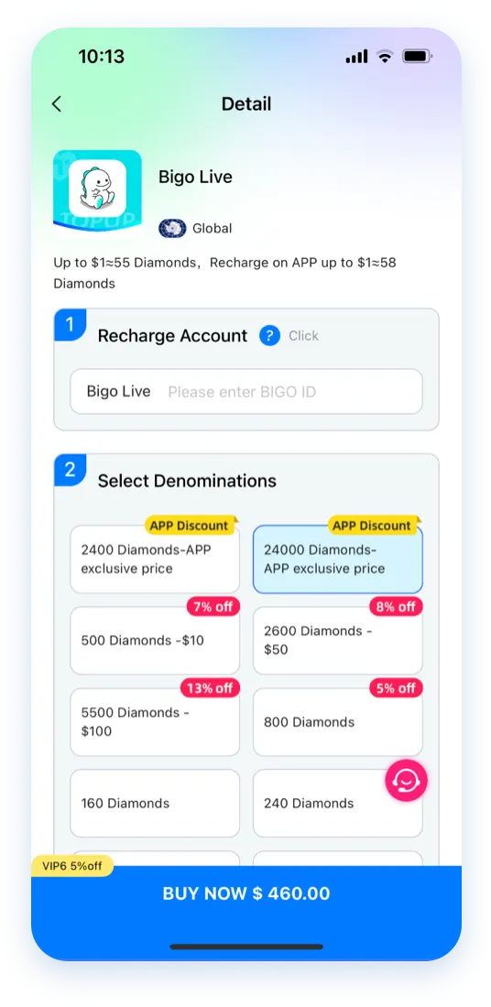Focus the BIGO ID input field
Screen dimensions: 491x1007
246,391
